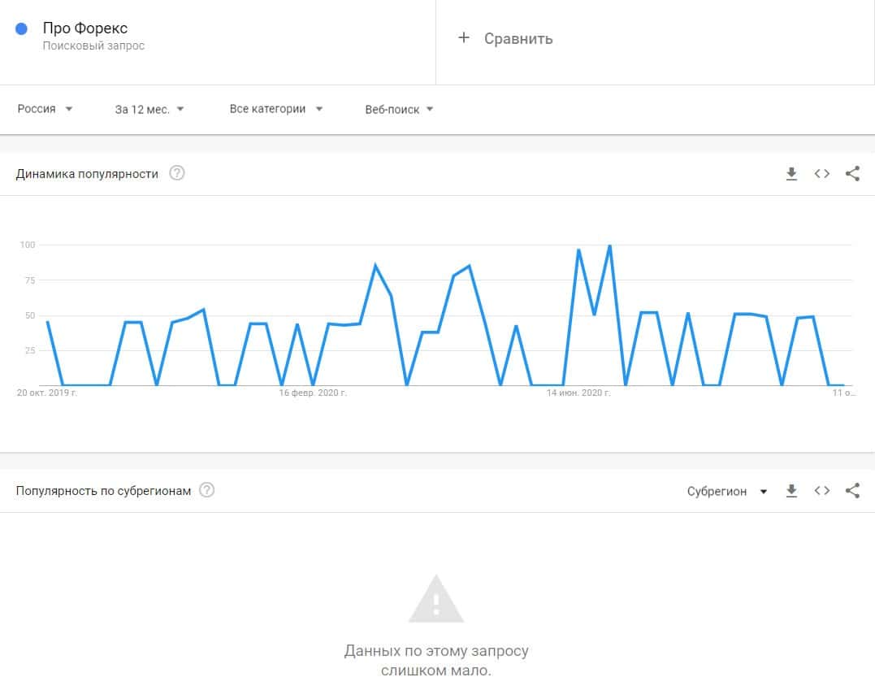
Task: Download the Динамика популярности chart data
Action: pyautogui.click(x=791, y=173)
